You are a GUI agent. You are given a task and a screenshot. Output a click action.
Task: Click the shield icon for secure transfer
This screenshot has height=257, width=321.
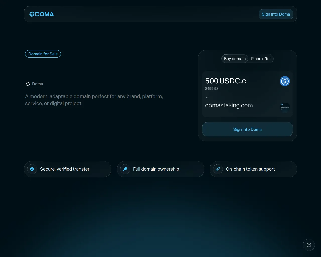(32, 169)
